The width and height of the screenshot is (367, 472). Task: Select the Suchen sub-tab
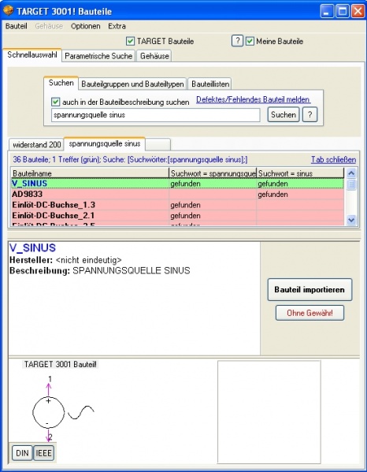click(x=61, y=83)
